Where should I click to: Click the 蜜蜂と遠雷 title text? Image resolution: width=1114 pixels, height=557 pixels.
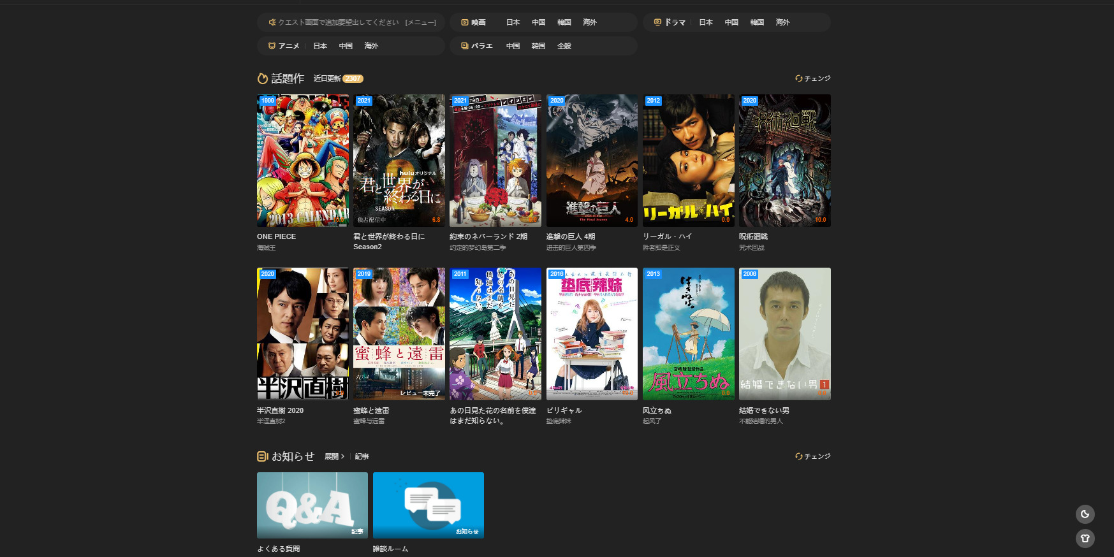pyautogui.click(x=371, y=410)
